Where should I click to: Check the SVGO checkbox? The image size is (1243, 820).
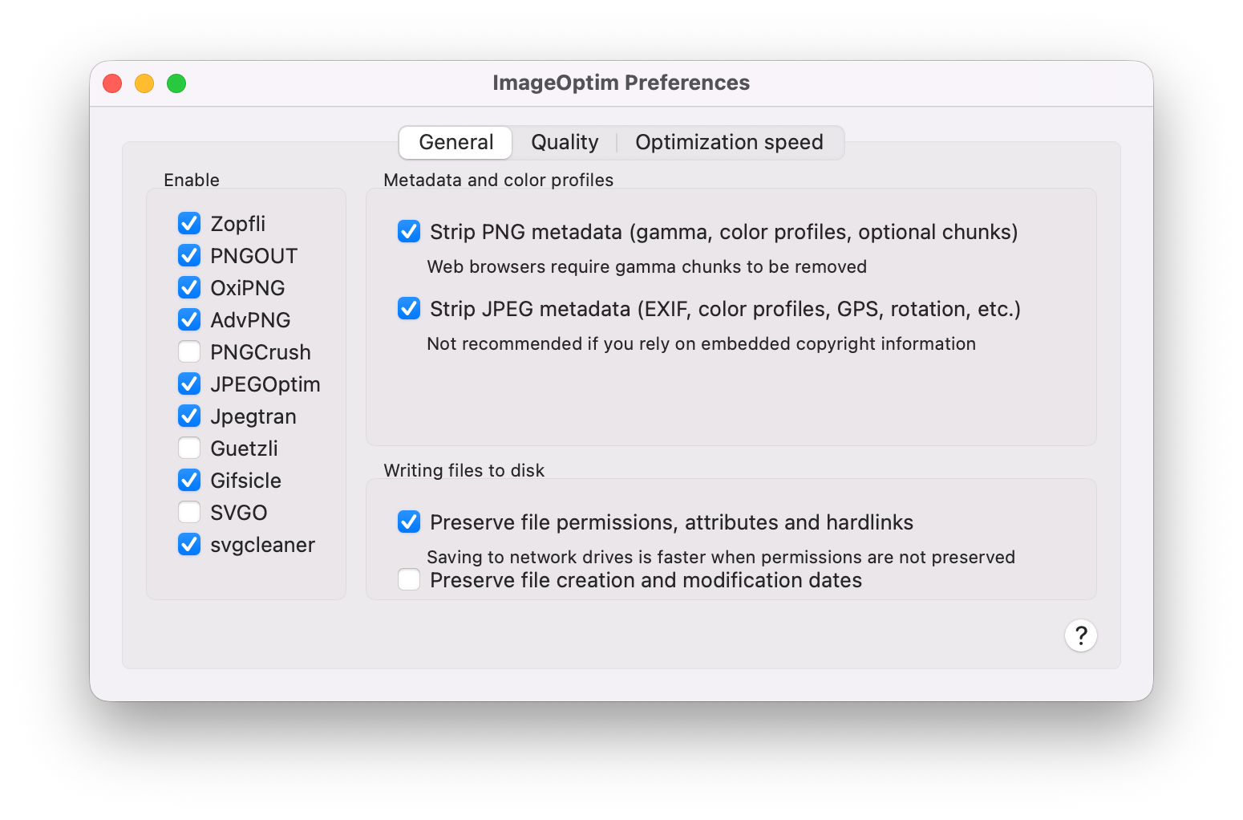point(189,512)
